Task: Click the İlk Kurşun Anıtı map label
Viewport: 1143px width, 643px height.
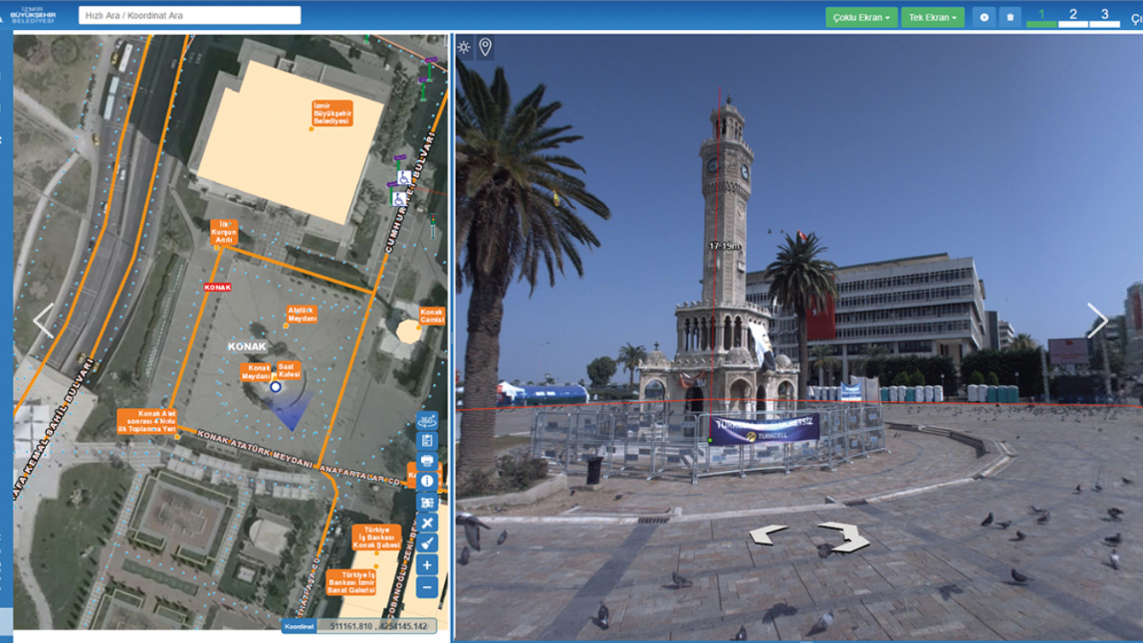Action: coord(224,233)
